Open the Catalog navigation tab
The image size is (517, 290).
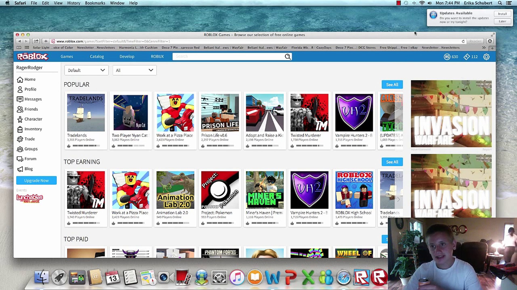click(x=97, y=56)
